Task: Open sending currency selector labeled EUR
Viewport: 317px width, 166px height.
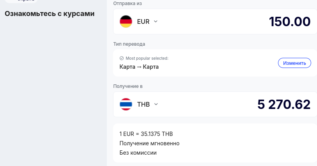Action: pos(143,21)
